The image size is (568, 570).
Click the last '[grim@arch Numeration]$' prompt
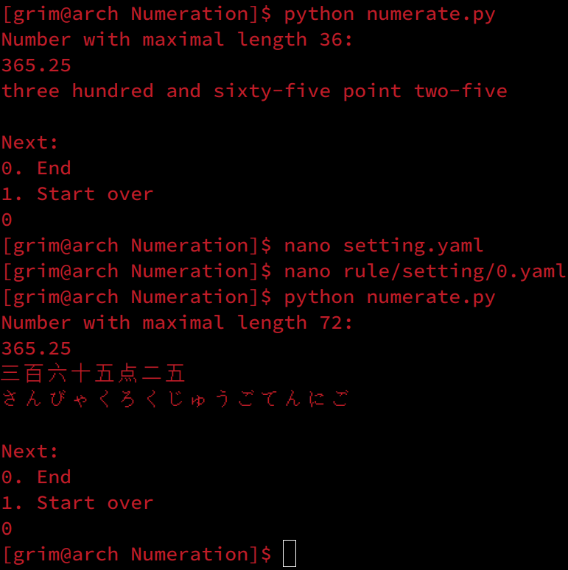pyautogui.click(x=137, y=555)
